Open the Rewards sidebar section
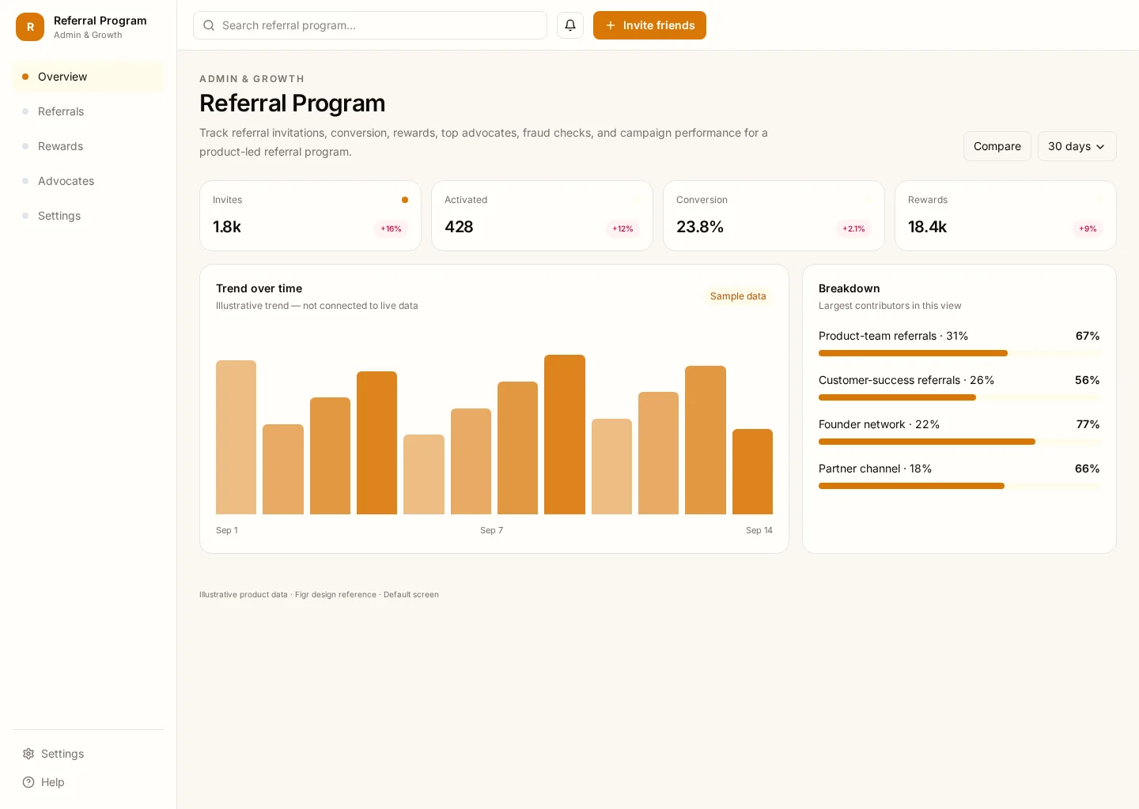The image size is (1139, 809). tap(89, 146)
